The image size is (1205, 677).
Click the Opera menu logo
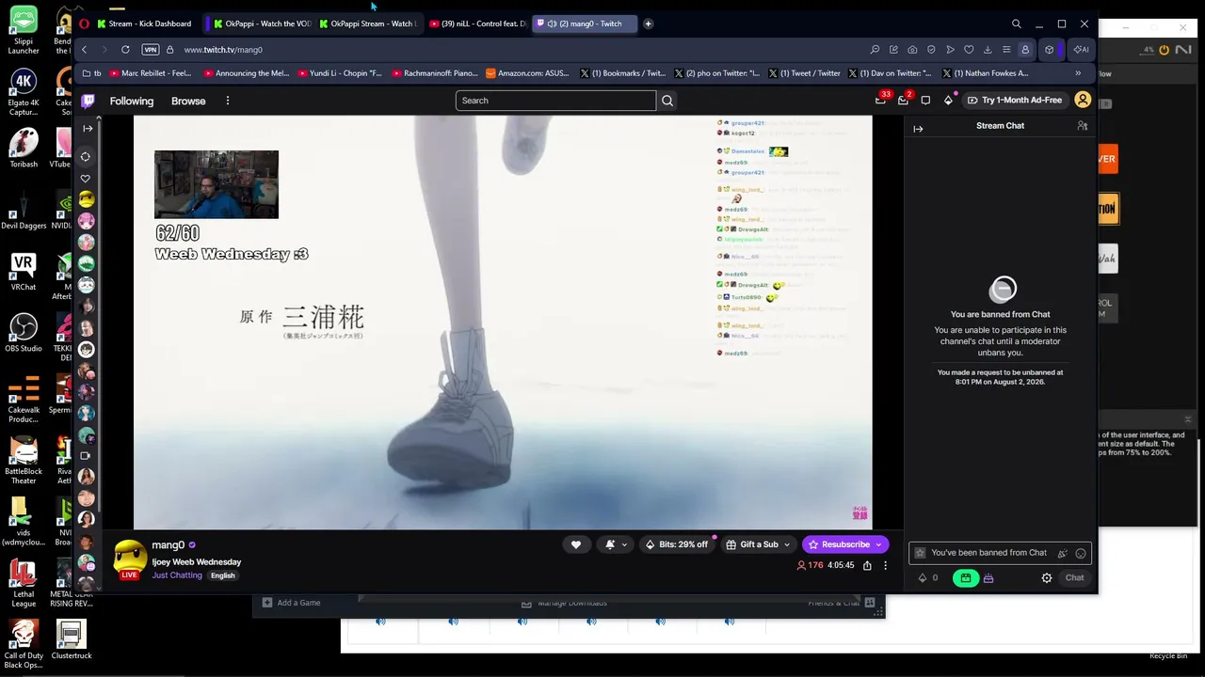point(85,24)
